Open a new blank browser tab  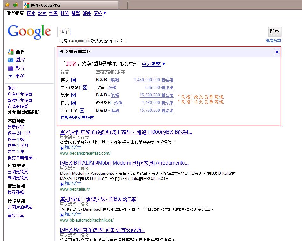pos(123,5)
